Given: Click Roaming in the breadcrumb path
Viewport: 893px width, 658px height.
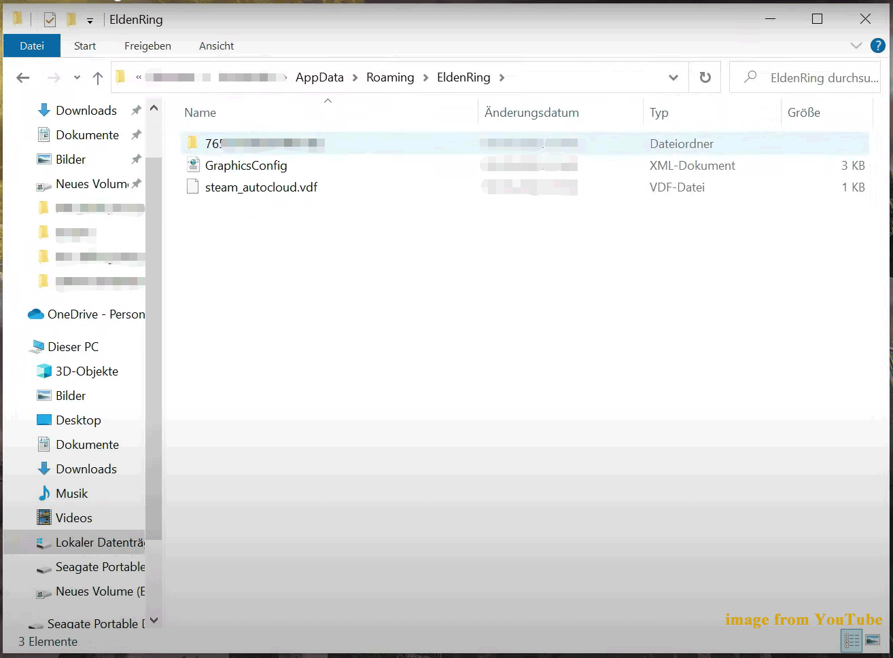Looking at the screenshot, I should click(389, 77).
